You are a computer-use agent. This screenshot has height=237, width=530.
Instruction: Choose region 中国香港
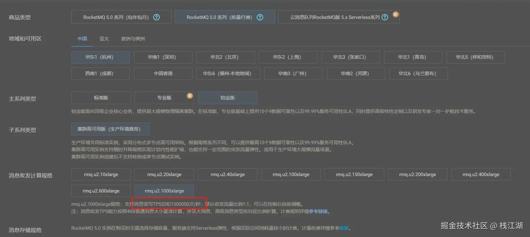[163, 74]
